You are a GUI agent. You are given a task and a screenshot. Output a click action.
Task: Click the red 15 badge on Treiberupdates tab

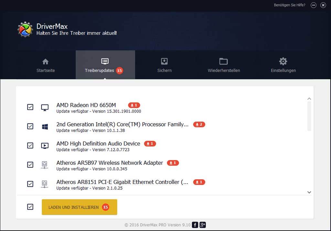120,70
